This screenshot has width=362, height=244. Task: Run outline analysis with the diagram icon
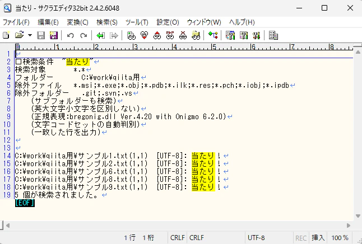click(x=213, y=35)
